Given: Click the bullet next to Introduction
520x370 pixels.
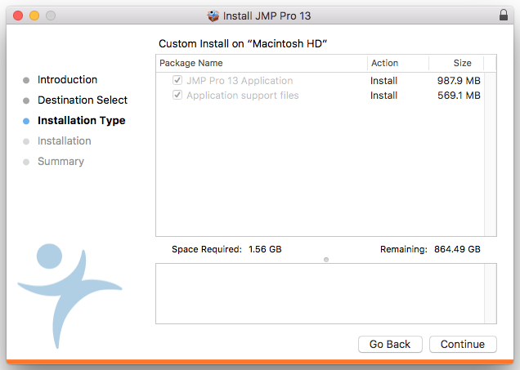Looking at the screenshot, I should click(x=26, y=80).
